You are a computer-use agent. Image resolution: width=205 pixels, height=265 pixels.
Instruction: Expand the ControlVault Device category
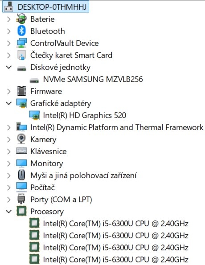tap(9, 43)
